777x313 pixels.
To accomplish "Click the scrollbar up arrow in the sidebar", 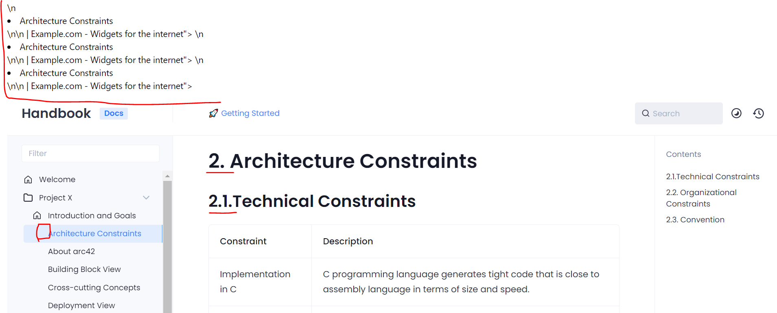I will [168, 176].
